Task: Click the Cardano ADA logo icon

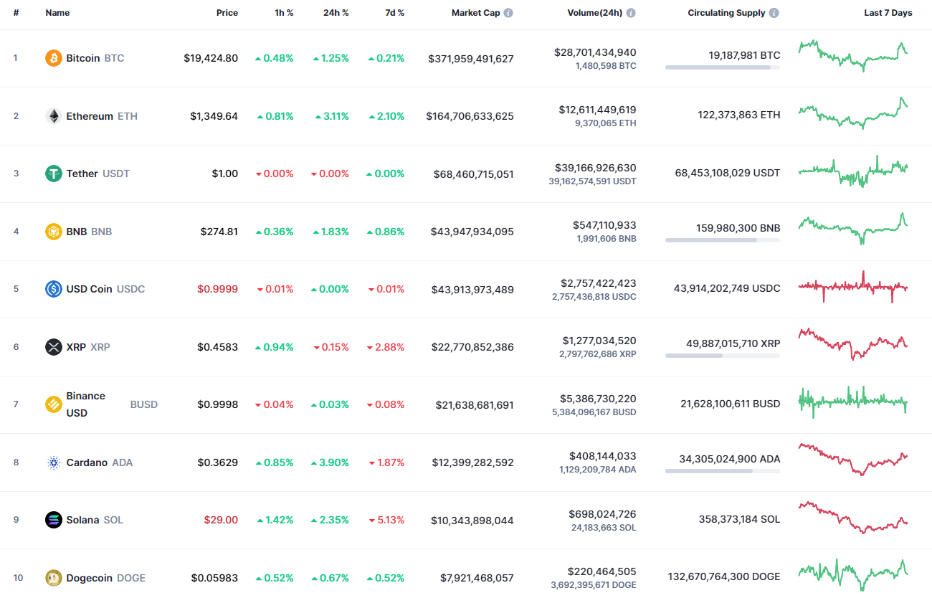Action: tap(54, 462)
